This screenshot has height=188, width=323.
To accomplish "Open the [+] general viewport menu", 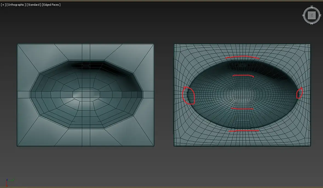I will pos(3,5).
